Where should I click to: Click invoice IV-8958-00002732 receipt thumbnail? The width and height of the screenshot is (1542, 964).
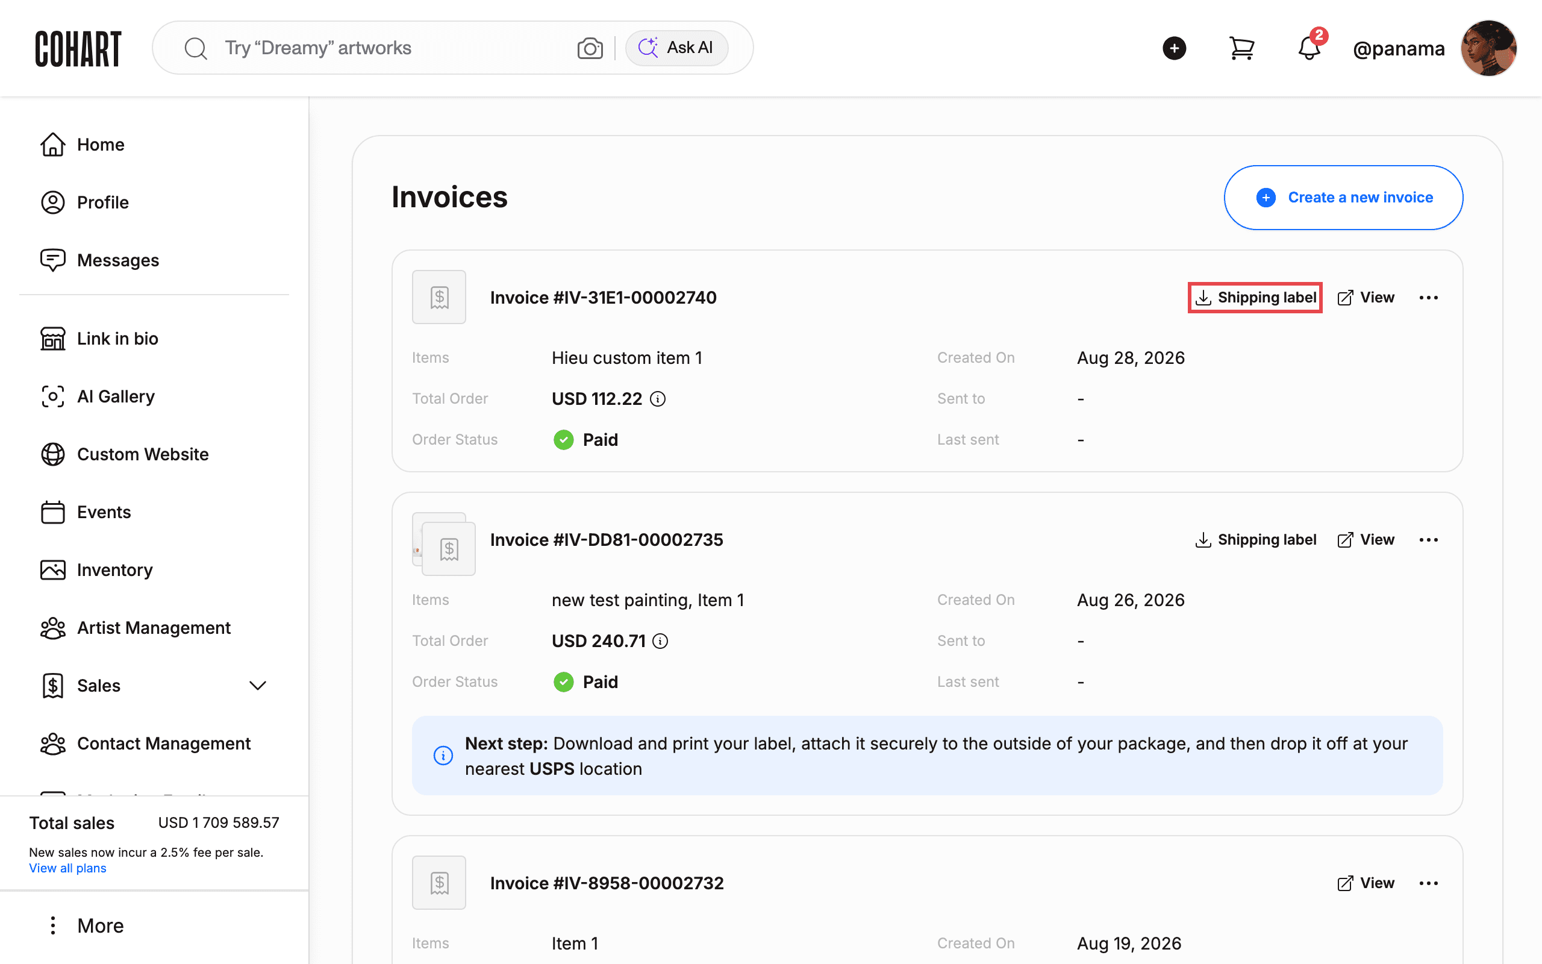439,883
